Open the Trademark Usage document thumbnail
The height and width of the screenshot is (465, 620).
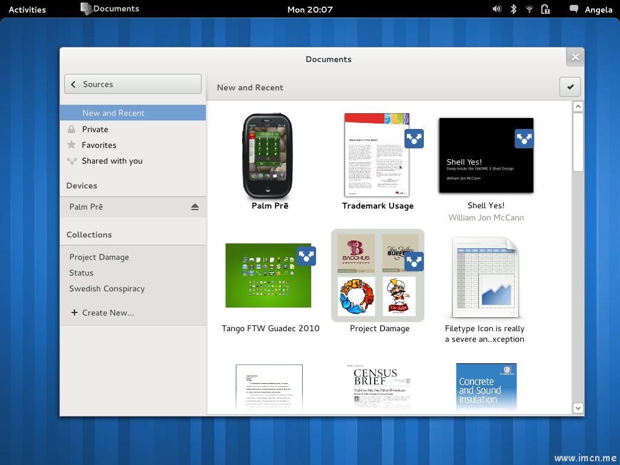377,154
